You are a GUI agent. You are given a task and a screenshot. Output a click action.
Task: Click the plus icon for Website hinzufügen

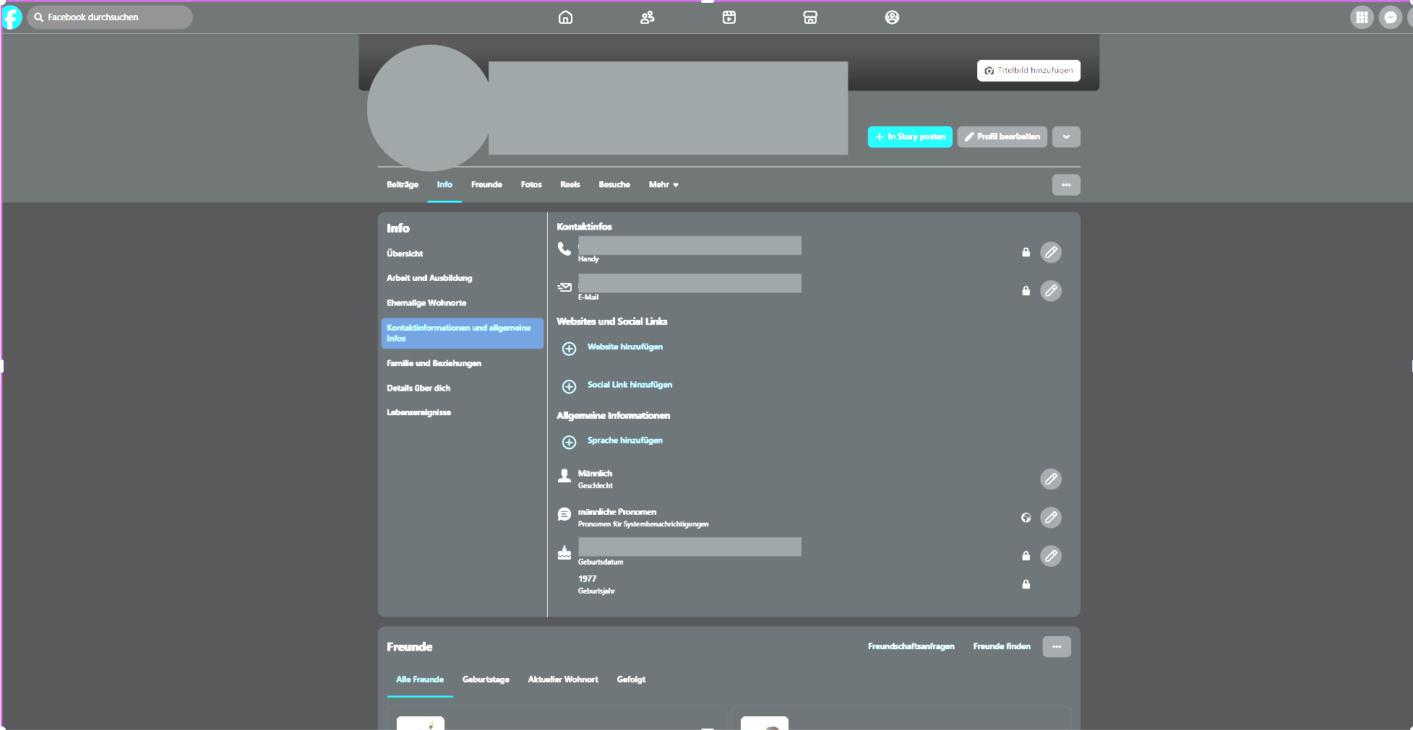coord(570,349)
